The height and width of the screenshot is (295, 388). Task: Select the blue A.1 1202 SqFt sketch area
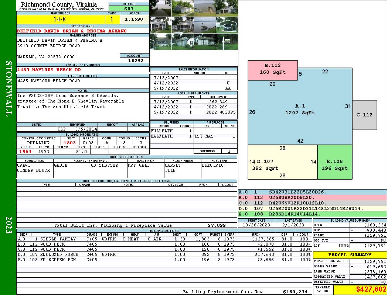pyautogui.click(x=300, y=110)
